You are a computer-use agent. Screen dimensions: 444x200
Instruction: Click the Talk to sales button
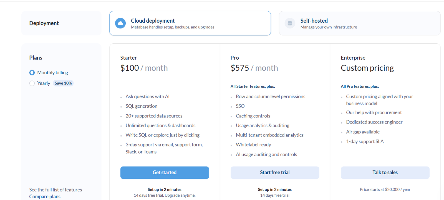(385, 173)
